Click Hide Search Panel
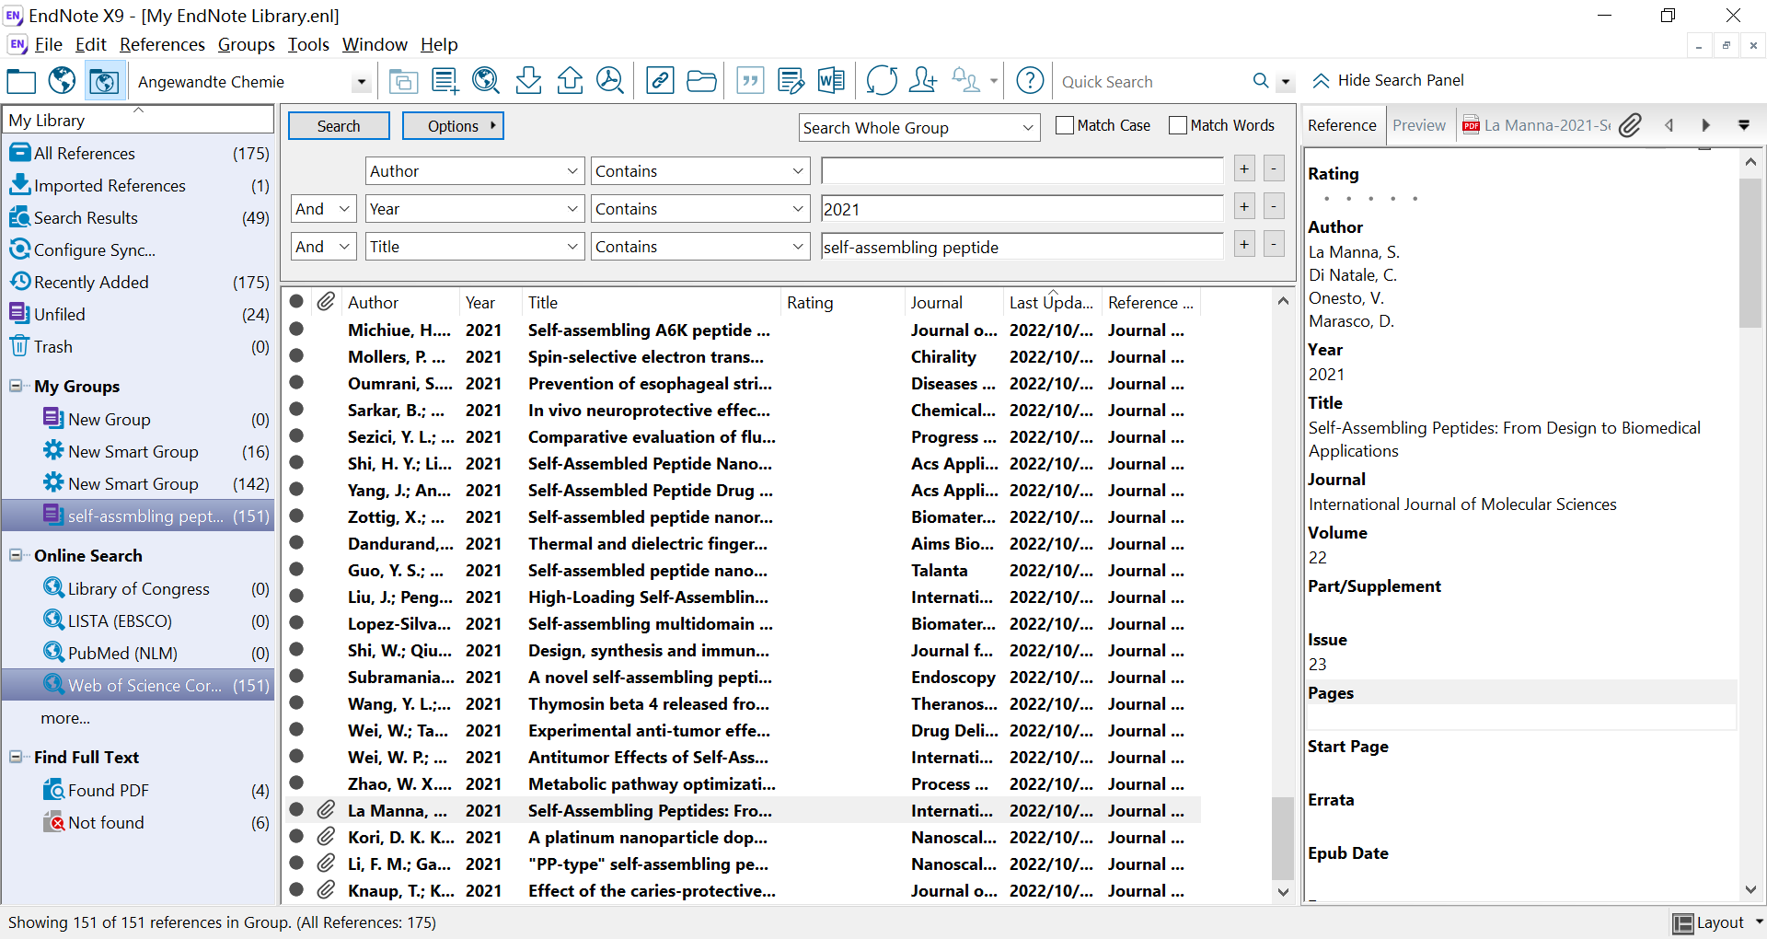This screenshot has width=1767, height=939. [1388, 80]
